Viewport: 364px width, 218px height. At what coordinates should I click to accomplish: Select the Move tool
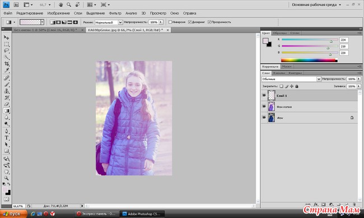[x=7, y=38]
